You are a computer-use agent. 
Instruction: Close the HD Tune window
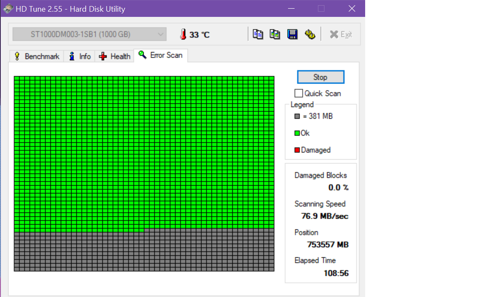point(352,9)
